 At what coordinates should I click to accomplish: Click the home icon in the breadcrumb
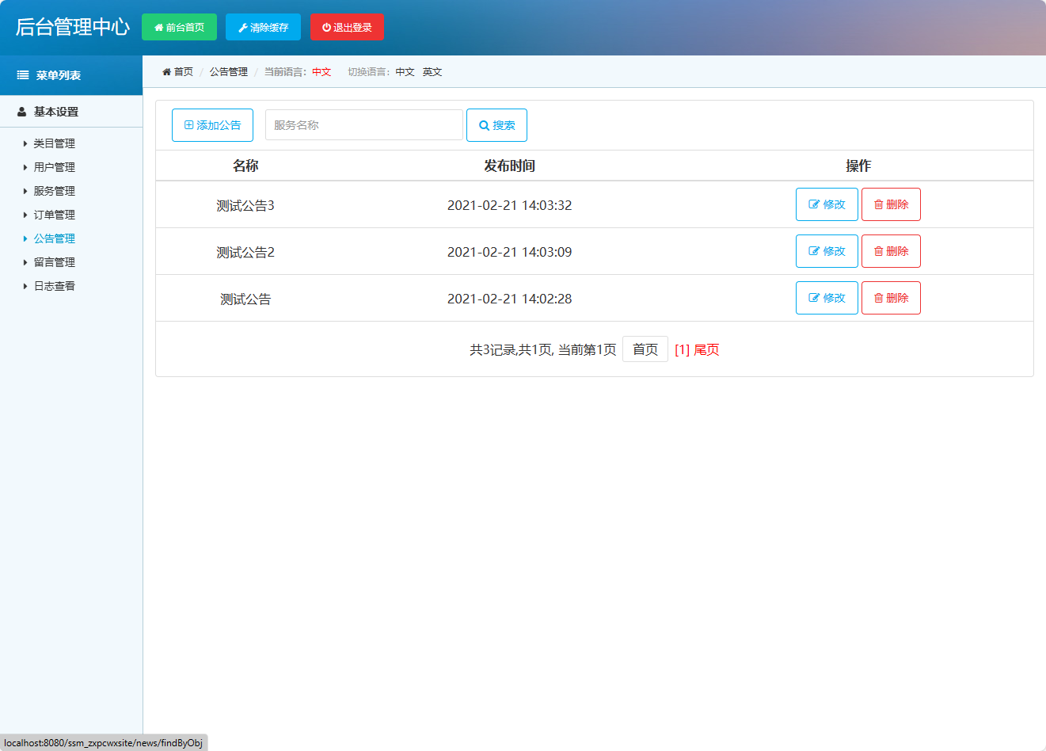pos(166,71)
